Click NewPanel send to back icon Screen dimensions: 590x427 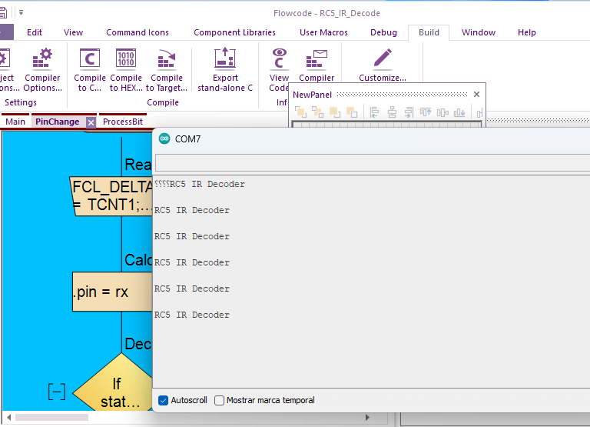(x=317, y=112)
